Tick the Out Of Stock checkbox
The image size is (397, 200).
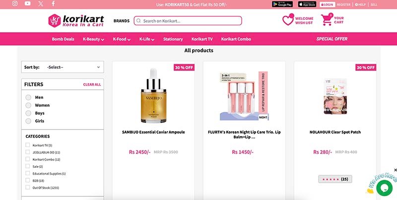click(28, 188)
